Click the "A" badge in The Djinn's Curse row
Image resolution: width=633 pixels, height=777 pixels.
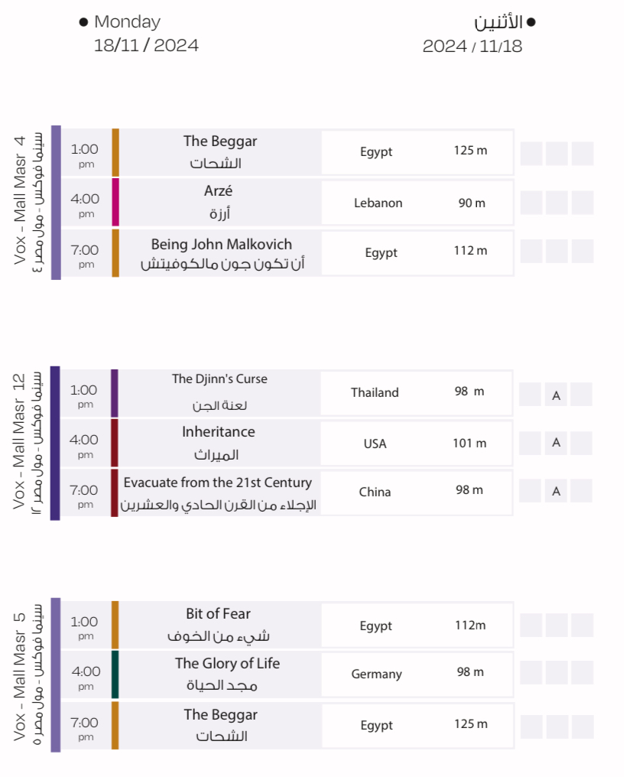pos(556,395)
